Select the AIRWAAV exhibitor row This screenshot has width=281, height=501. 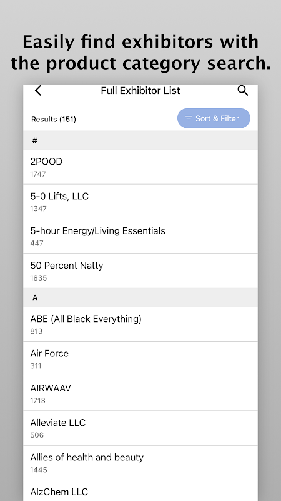(x=140, y=393)
